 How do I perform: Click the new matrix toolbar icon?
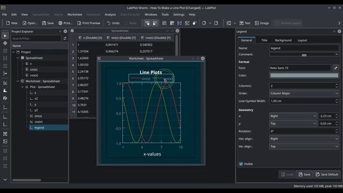pos(180,23)
